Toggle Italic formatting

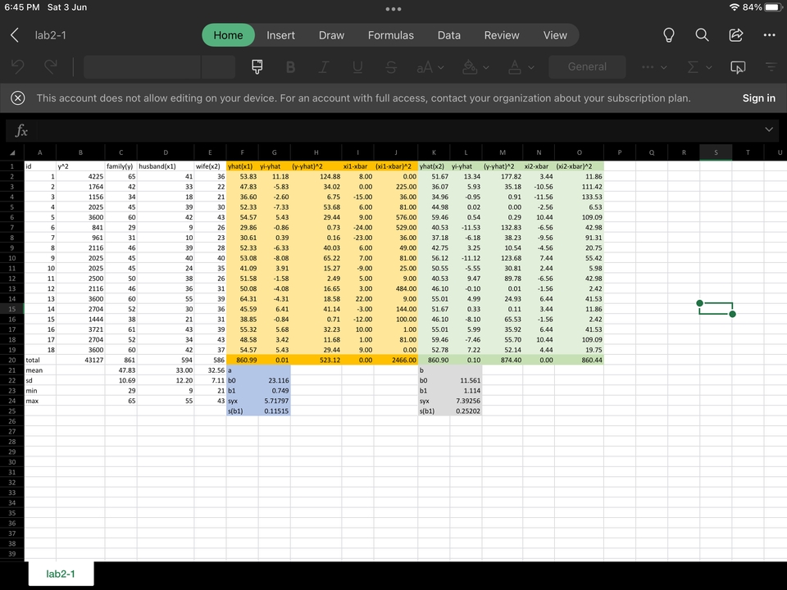(x=324, y=67)
